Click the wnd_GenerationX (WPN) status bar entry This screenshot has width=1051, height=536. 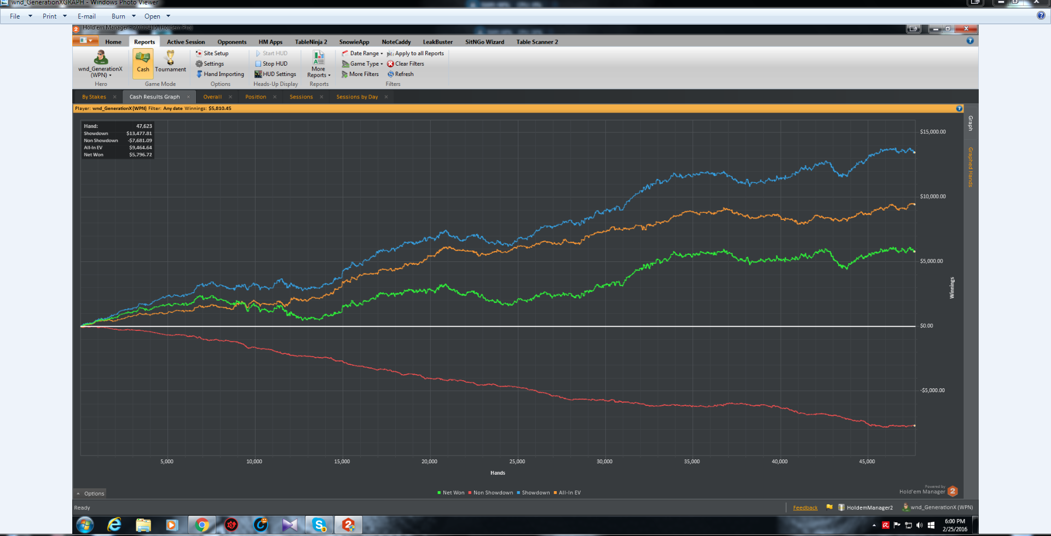pos(938,508)
